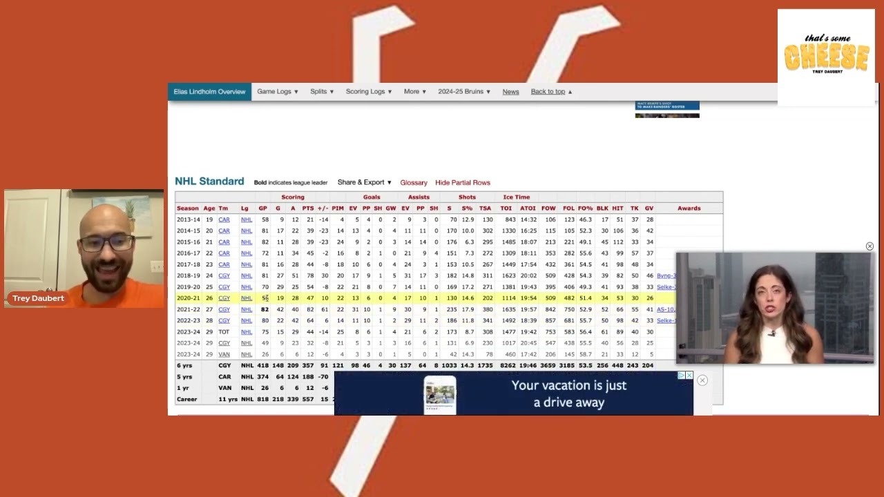Open the Glossary link

[414, 183]
